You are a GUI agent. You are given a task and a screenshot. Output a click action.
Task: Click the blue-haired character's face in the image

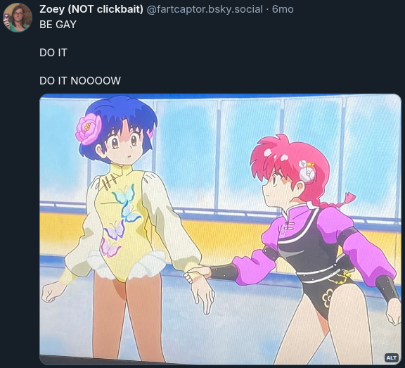click(124, 145)
